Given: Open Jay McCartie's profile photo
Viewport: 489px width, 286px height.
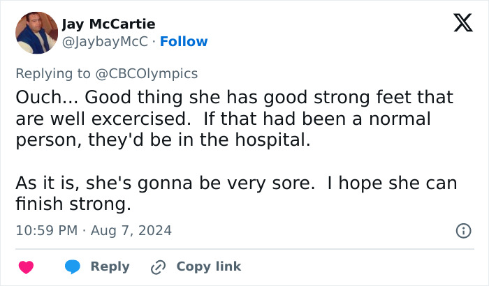Looking at the screenshot, I should tap(36, 33).
